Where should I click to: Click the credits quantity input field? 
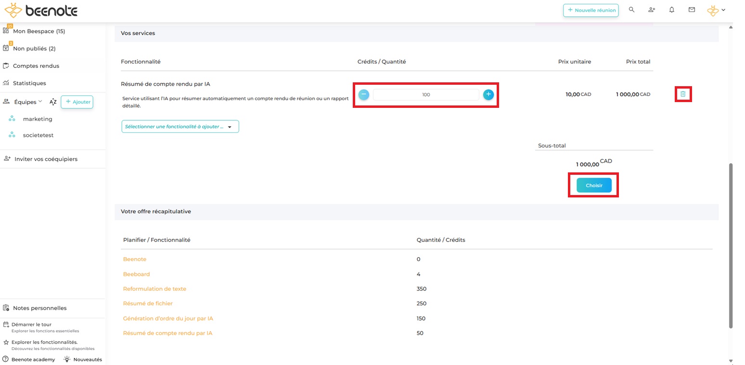[x=425, y=95]
